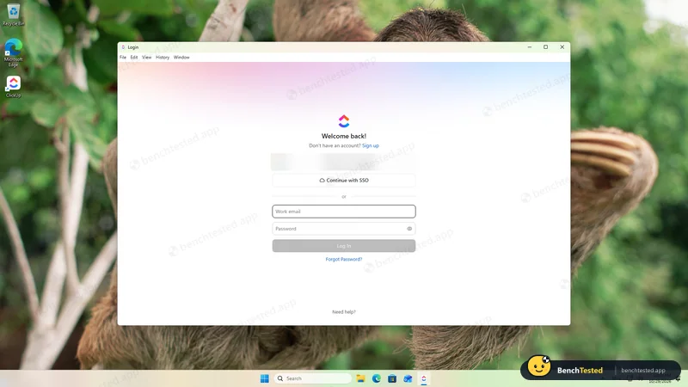Select the Recycle Bin desktop icon
The image size is (688, 387).
[13, 15]
